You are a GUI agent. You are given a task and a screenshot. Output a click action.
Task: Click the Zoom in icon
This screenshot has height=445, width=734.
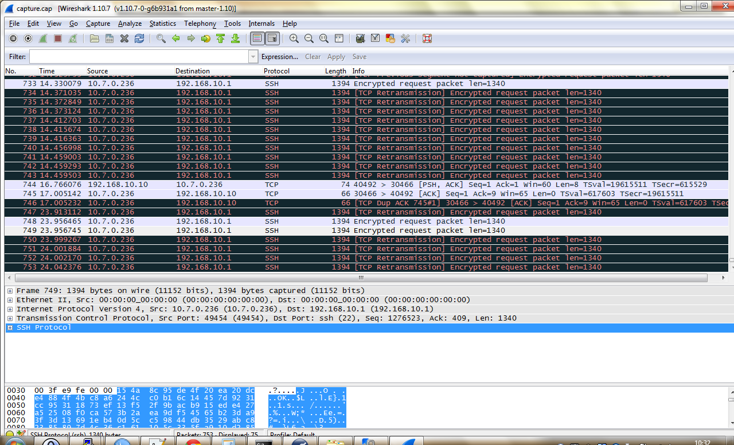[x=294, y=38]
